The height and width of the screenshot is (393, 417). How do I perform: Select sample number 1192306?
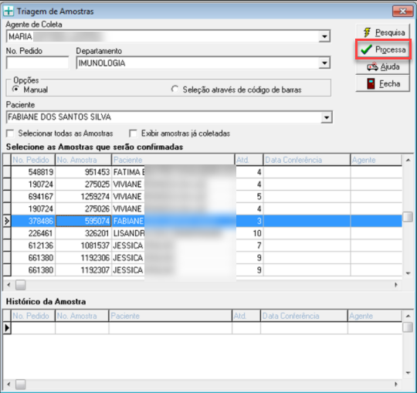click(83, 258)
